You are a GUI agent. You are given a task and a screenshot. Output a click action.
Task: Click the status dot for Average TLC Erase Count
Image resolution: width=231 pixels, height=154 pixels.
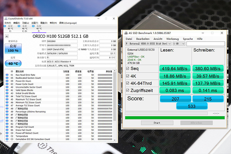(7, 105)
